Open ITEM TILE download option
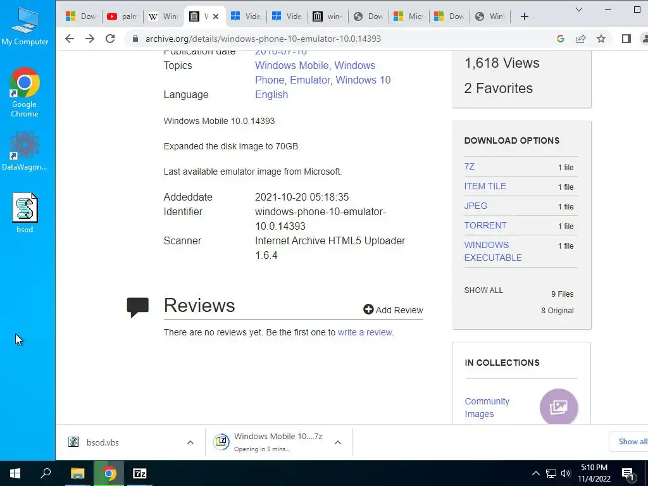Screen dimensions: 648x486 pos(485,187)
